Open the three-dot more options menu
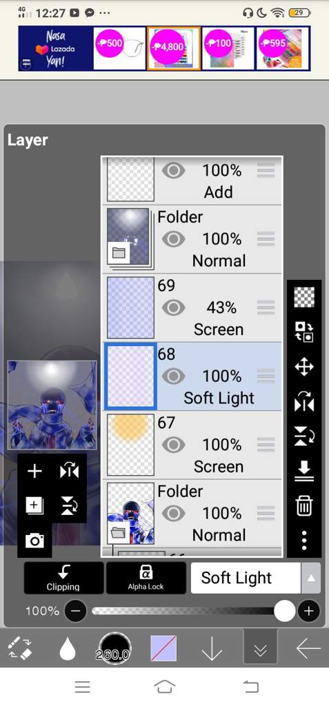 point(304,540)
